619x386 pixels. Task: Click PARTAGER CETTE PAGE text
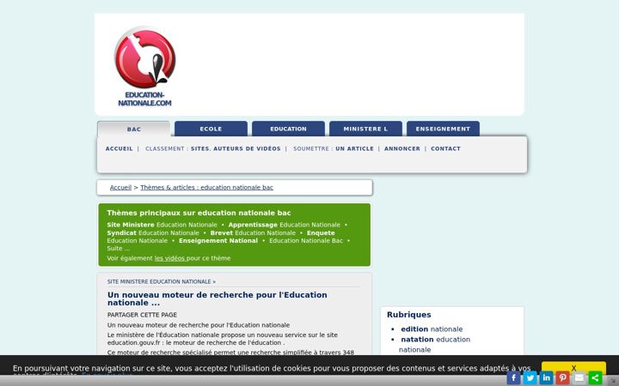[142, 315]
